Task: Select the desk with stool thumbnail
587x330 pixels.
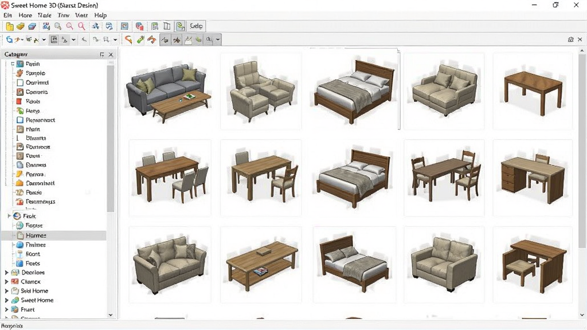Action: (x=533, y=265)
